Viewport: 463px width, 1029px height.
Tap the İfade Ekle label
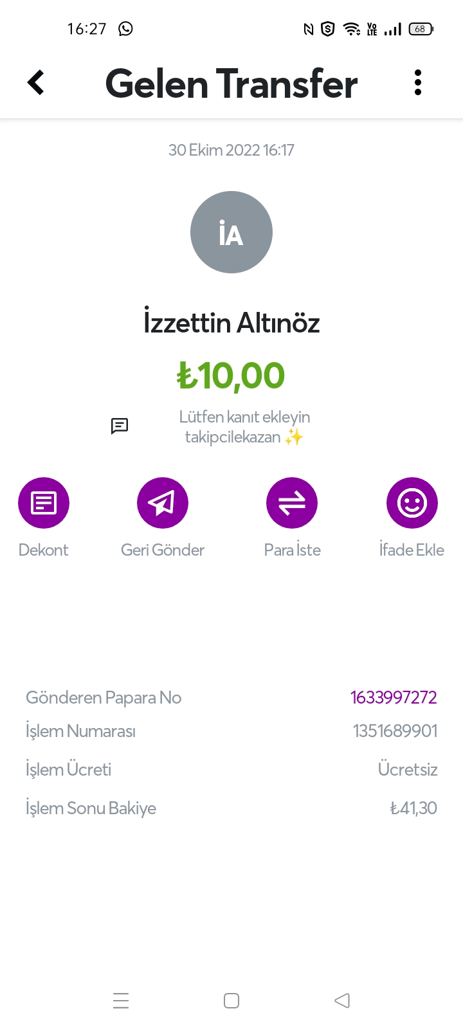(412, 550)
